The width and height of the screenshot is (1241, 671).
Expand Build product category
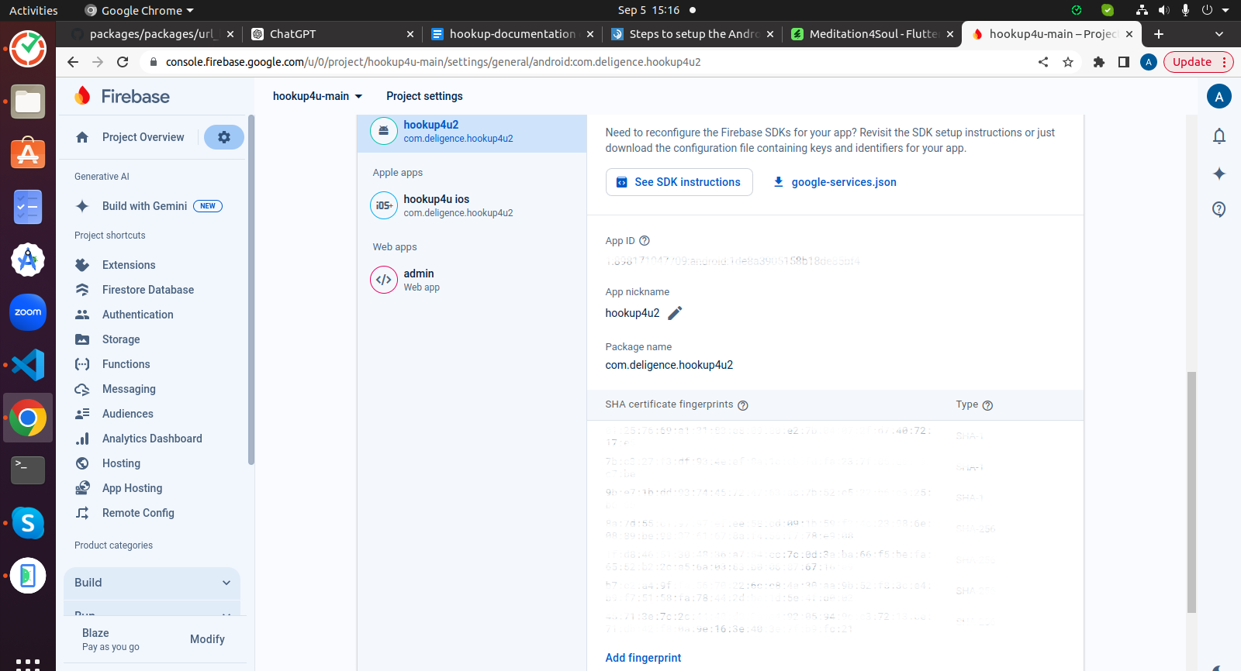[152, 583]
